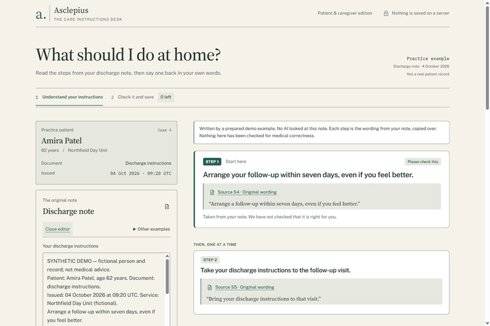This screenshot has height=326, width=490.
Task: Click the up arrow of the textarea scrollbar
Action: click(167, 256)
